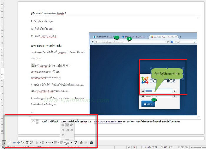
Task: Click the Basic Shapes diamond icon
Action: [37, 143]
